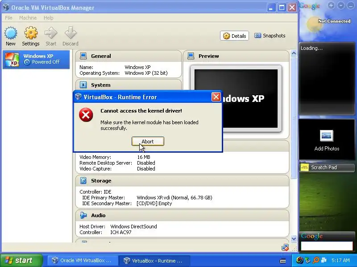The image size is (357, 267).
Task: Switch to the Snapshots view button
Action: click(270, 36)
